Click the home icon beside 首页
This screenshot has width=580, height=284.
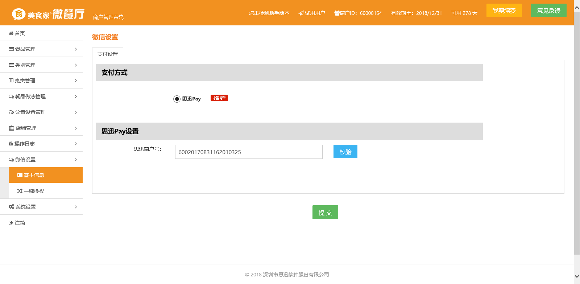pos(11,33)
